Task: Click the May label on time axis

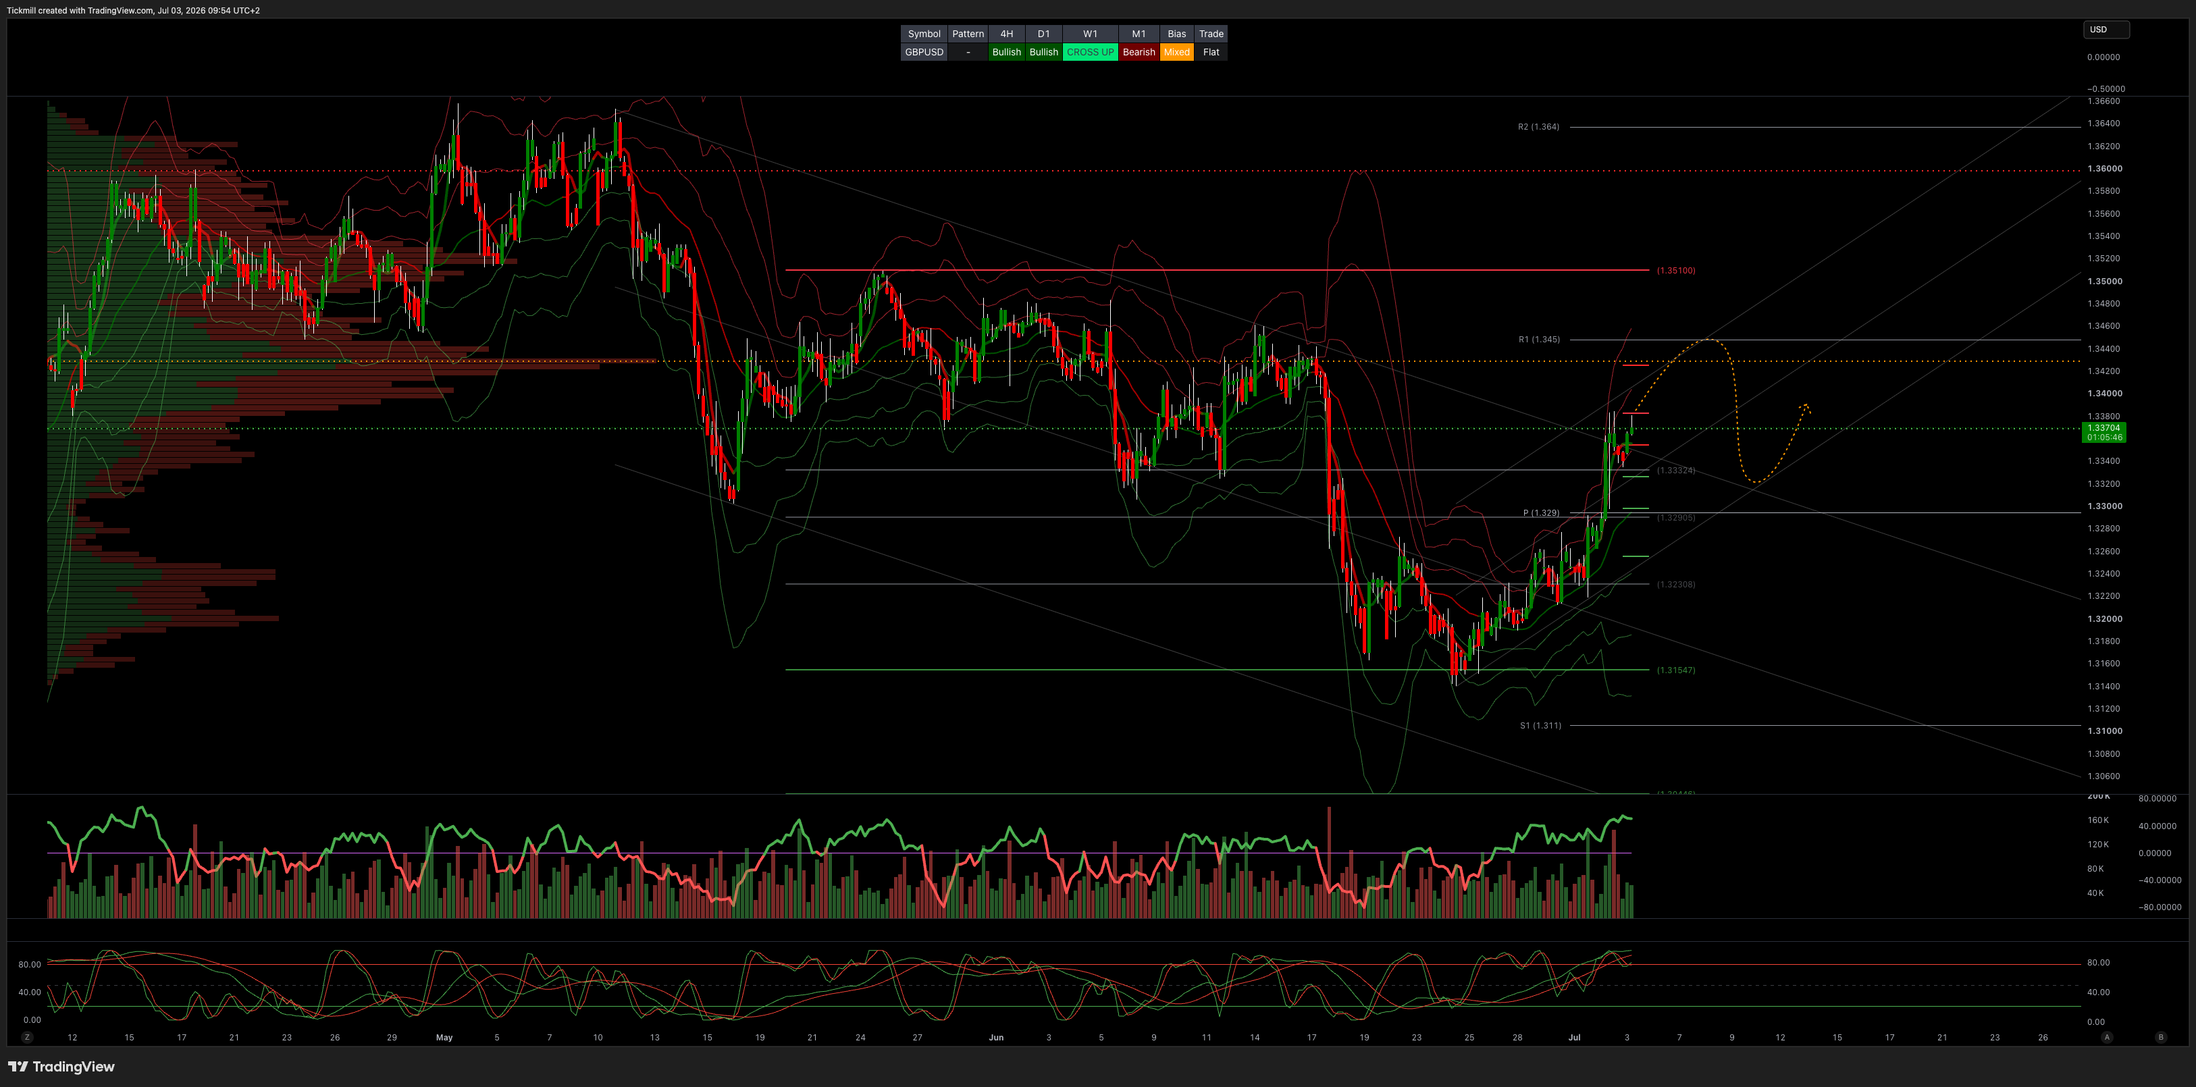Action: 444,1038
